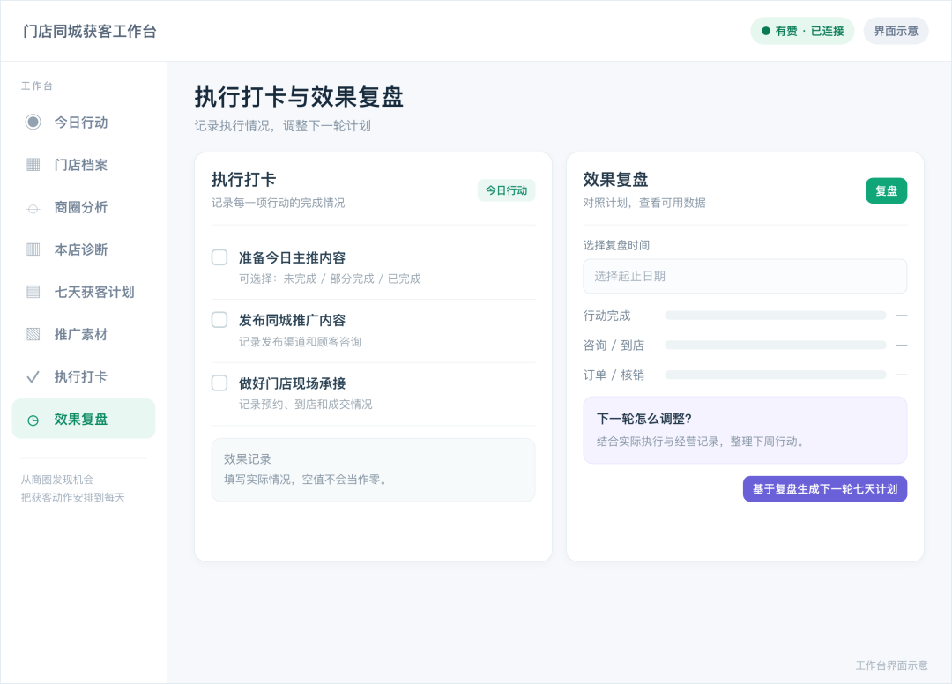Switch to 推广素材 section
This screenshot has width=952, height=684.
(84, 334)
